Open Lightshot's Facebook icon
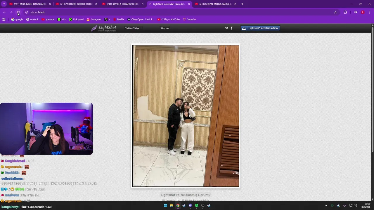Screen dimensions: 374x210 pyautogui.click(x=232, y=28)
